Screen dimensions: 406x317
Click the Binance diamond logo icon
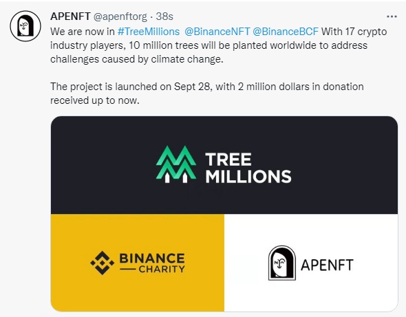click(103, 263)
